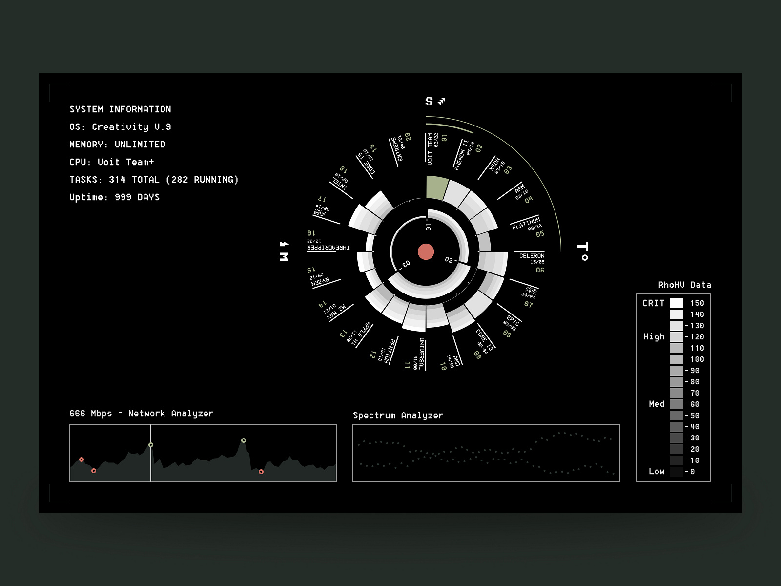Image resolution: width=781 pixels, height=586 pixels.
Task: Click the red core circle at the chart center
Action: point(426,251)
